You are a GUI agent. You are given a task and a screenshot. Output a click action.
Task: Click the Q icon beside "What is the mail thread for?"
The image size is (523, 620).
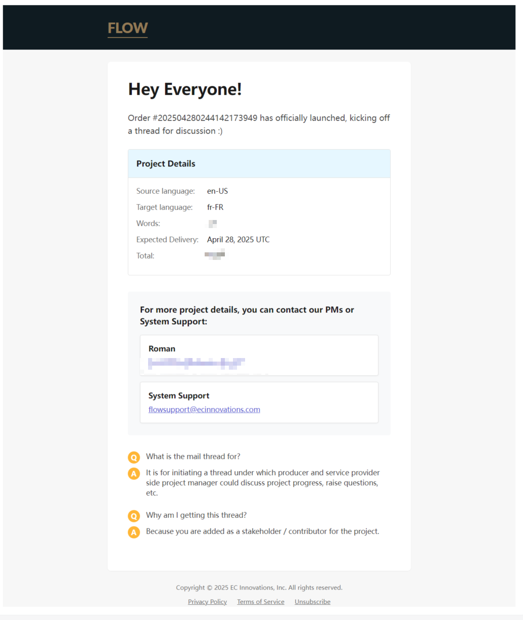coord(134,458)
